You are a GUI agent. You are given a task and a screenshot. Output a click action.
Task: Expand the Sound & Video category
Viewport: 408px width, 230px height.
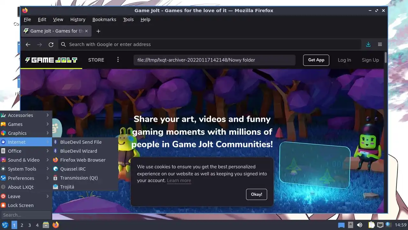[x=26, y=160]
